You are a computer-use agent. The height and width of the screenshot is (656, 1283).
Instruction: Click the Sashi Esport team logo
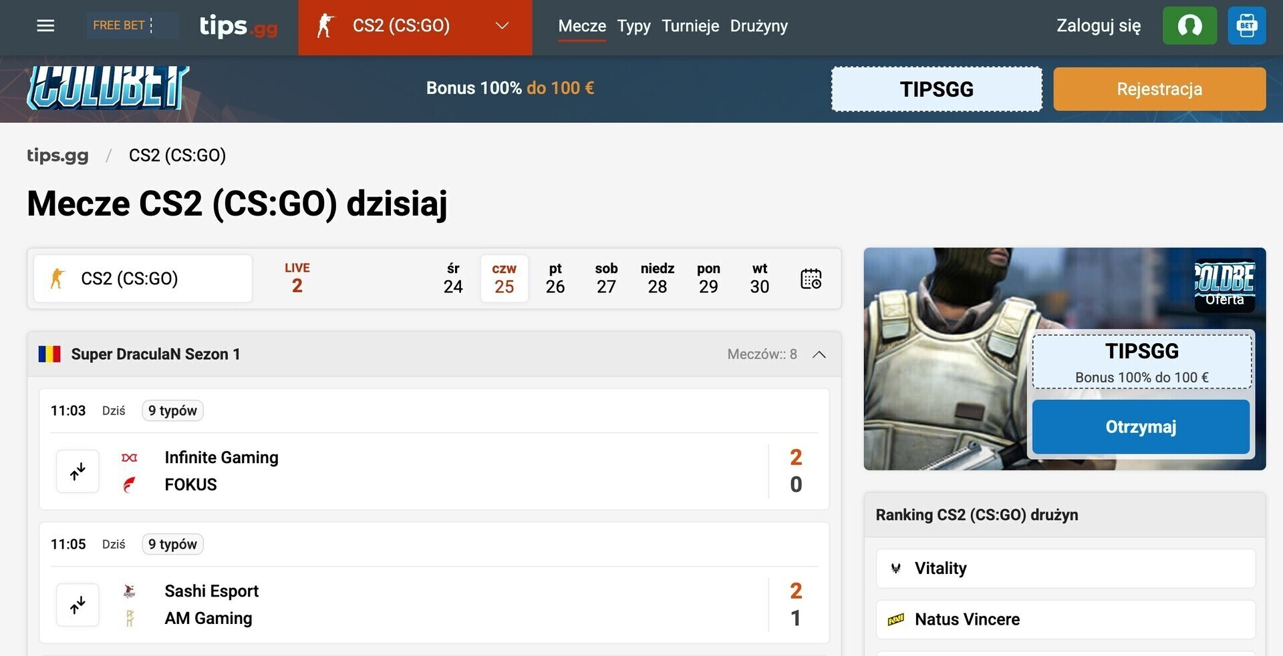[x=130, y=591]
